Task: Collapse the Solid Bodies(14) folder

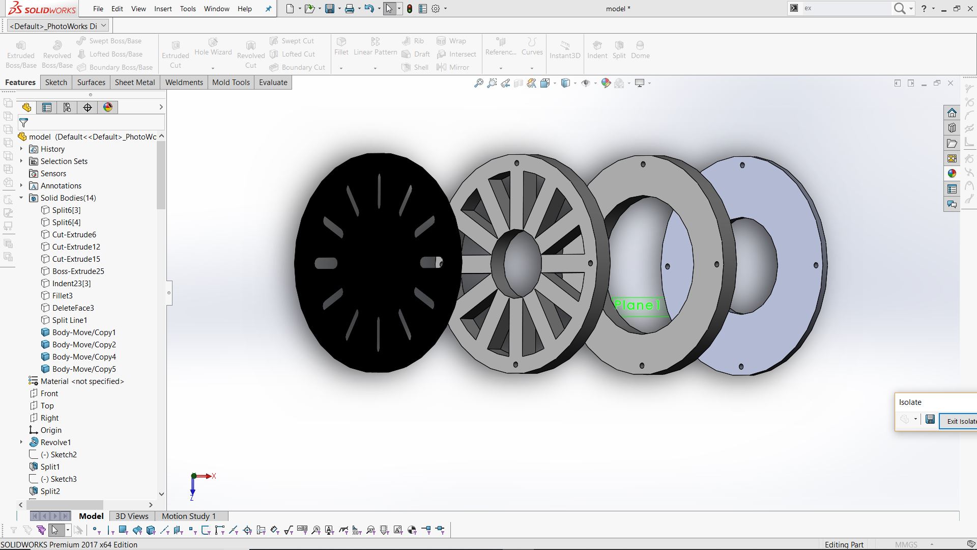Action: pyautogui.click(x=21, y=198)
